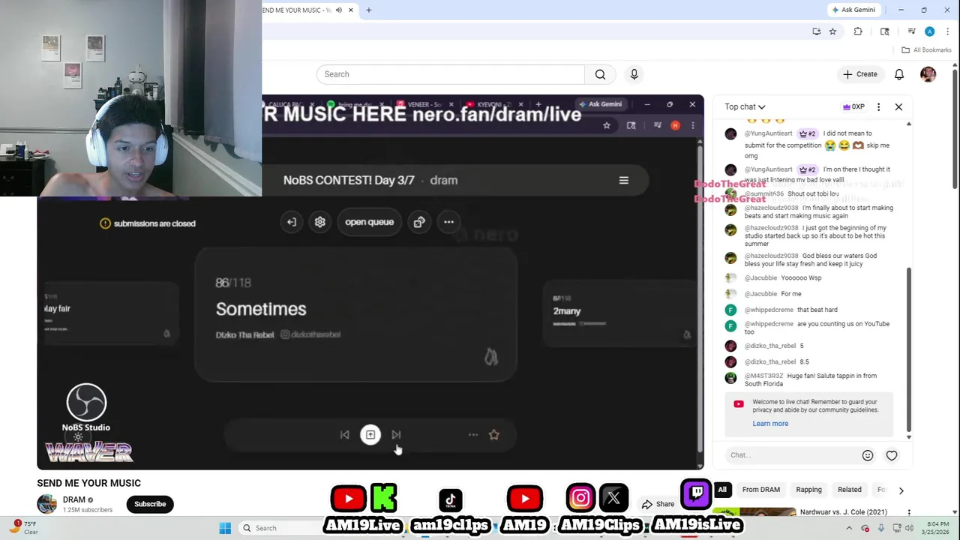
Task: Open the weather widget showing 75°F
Action: [x=22, y=527]
